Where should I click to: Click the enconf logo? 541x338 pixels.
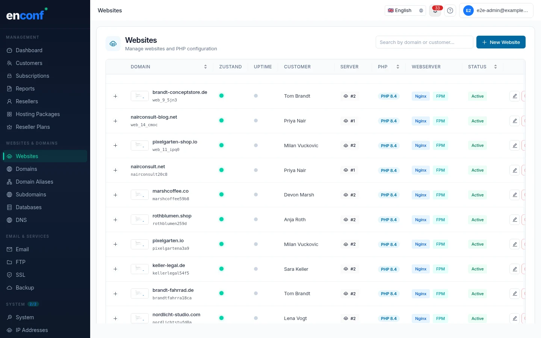pos(26,14)
